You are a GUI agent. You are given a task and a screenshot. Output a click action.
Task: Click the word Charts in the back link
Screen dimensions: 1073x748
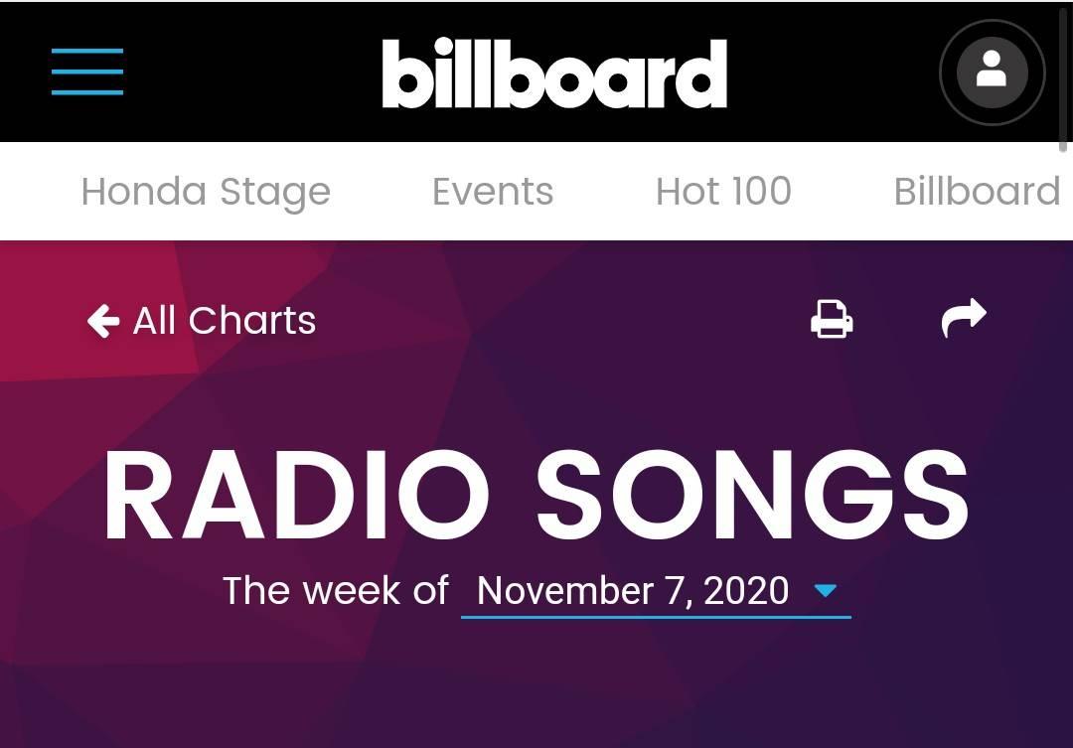251,320
